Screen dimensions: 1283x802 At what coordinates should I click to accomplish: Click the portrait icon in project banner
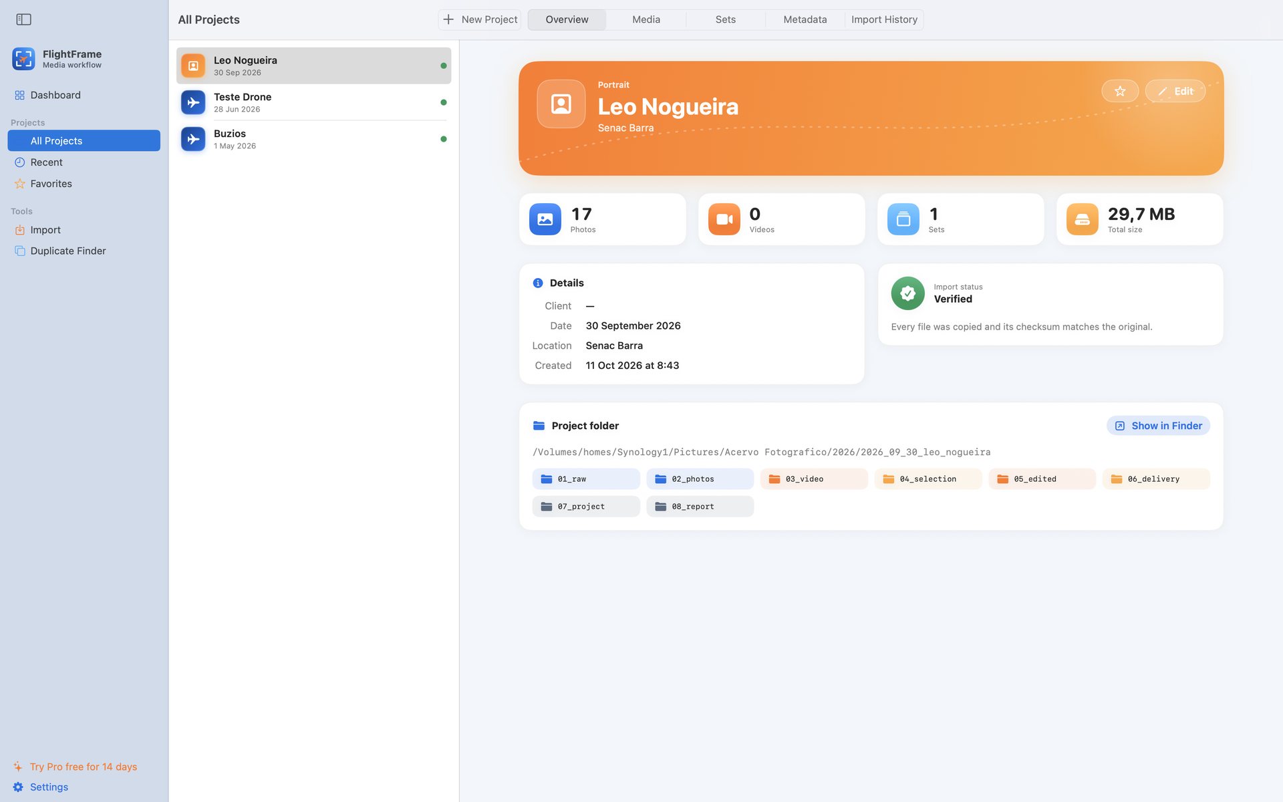coord(561,104)
